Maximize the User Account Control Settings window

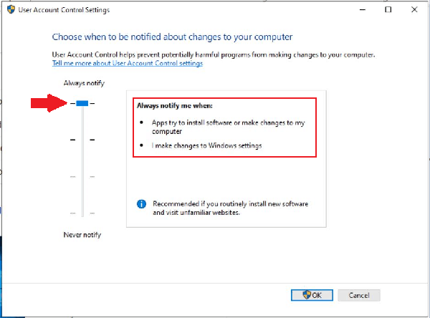388,11
